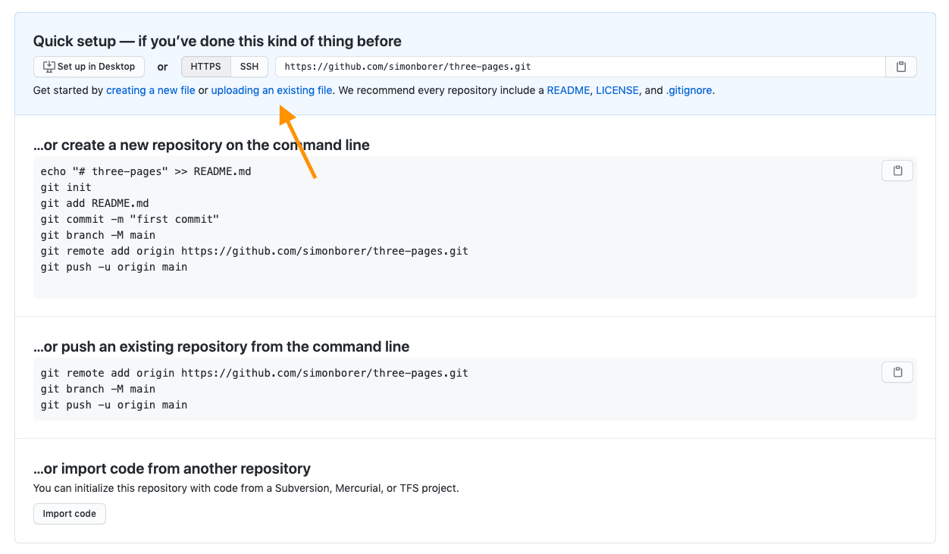Follow the uploading an existing file link
Image resolution: width=949 pixels, height=554 pixels.
click(271, 90)
